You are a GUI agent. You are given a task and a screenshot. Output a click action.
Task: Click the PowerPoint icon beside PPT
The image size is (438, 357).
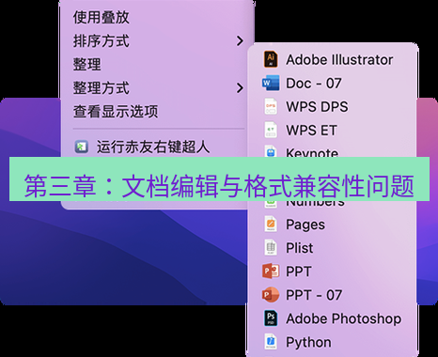(x=271, y=272)
